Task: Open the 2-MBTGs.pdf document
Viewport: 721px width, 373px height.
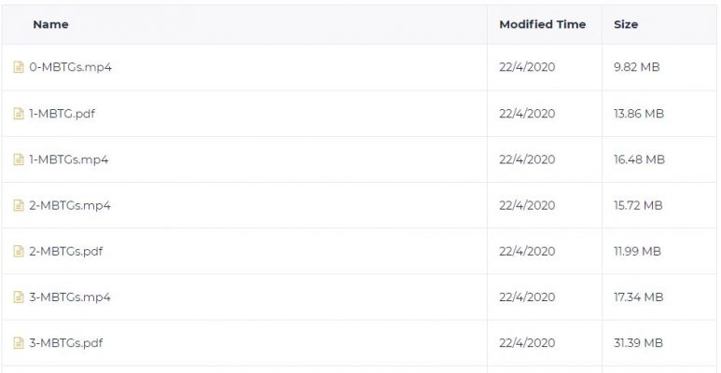Action: (65, 251)
